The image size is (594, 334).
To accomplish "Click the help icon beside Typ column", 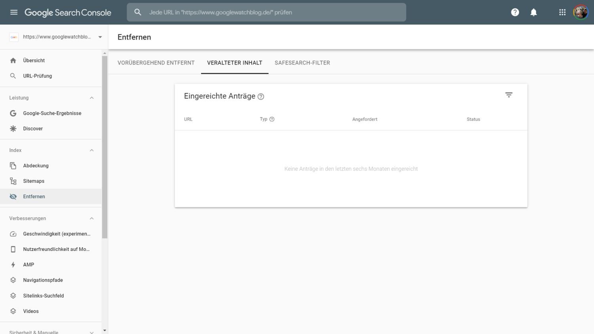I will pyautogui.click(x=272, y=119).
